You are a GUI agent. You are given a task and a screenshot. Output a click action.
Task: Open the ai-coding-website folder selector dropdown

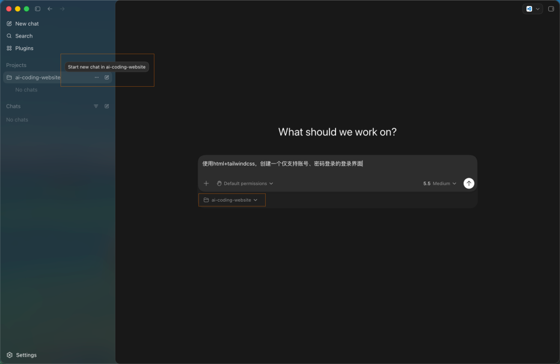[x=231, y=200]
